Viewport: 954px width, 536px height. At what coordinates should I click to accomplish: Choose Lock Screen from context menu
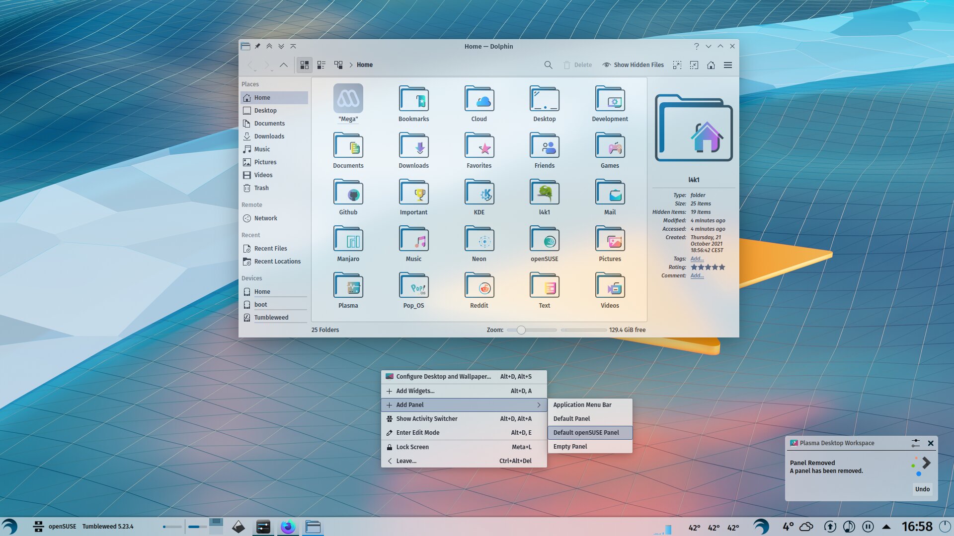pyautogui.click(x=464, y=447)
